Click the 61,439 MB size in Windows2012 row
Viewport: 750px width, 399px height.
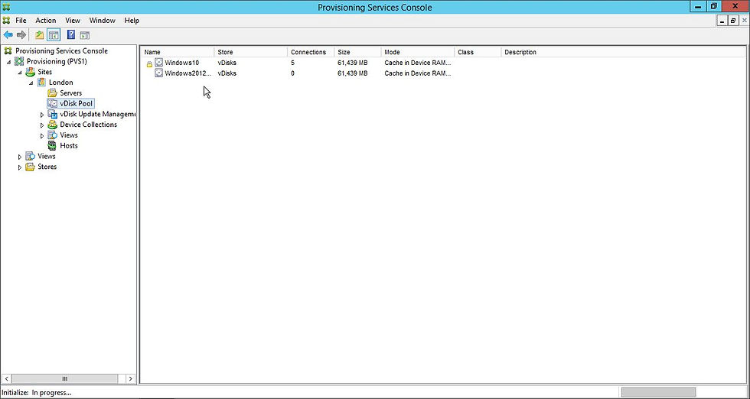[353, 73]
